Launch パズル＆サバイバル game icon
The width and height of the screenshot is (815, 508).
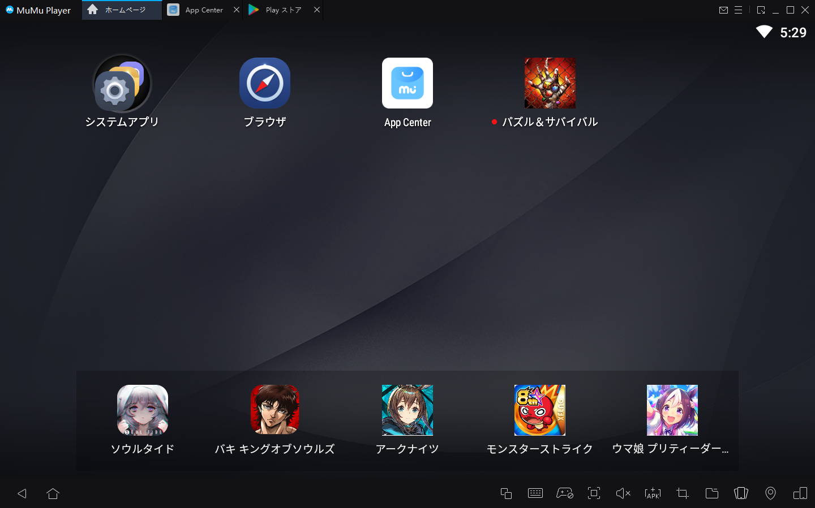550,83
